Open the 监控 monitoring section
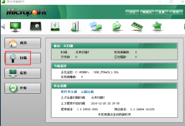Screen dimensions: 185x126 (23, 73)
